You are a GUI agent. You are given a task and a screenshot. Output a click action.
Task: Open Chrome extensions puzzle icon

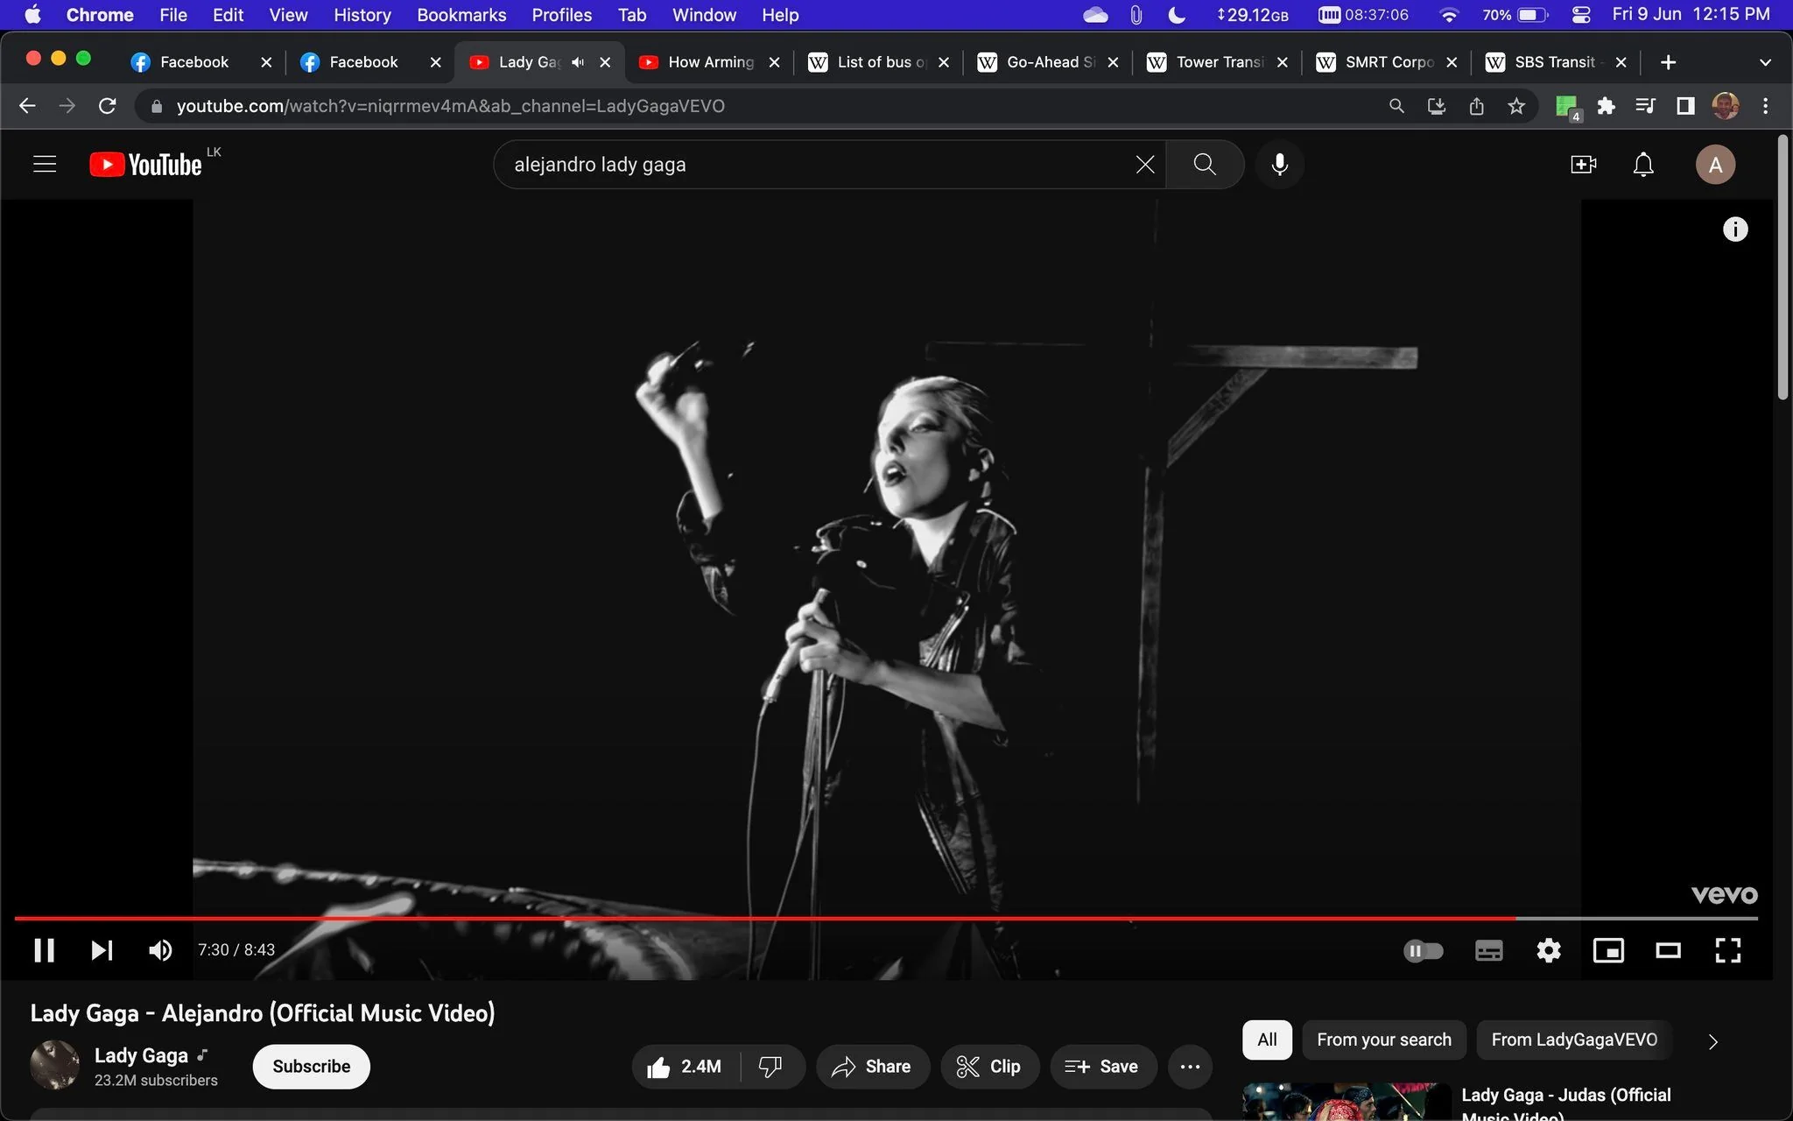click(1606, 106)
